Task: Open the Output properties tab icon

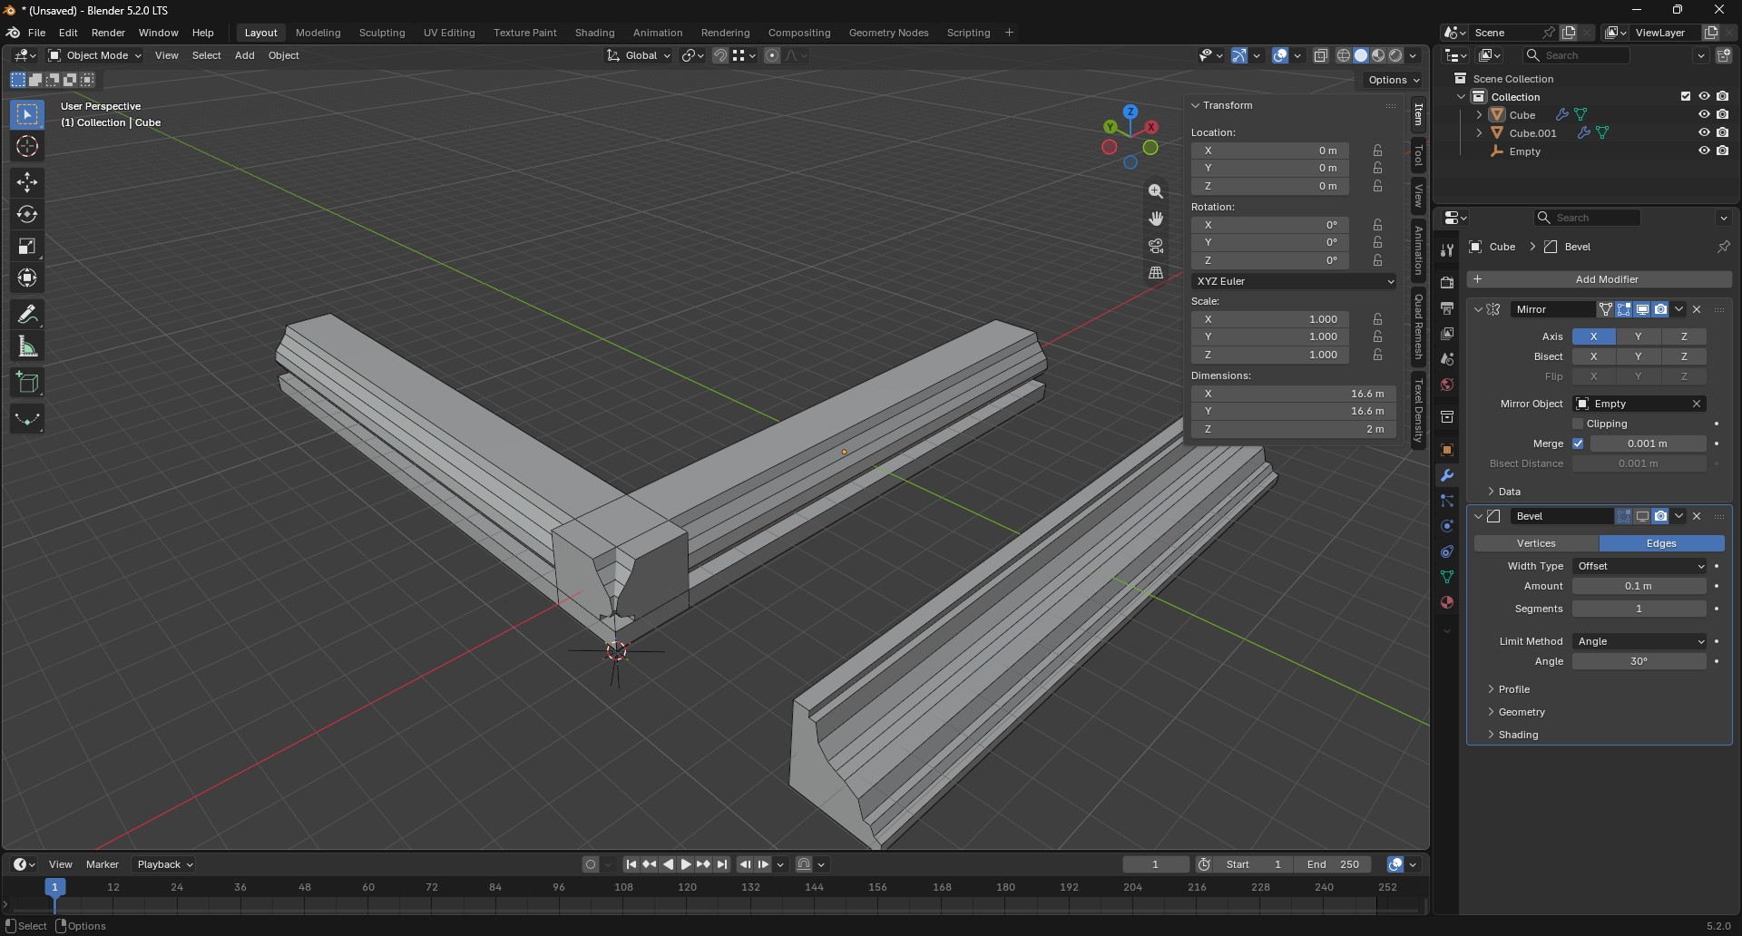Action: click(x=1447, y=308)
